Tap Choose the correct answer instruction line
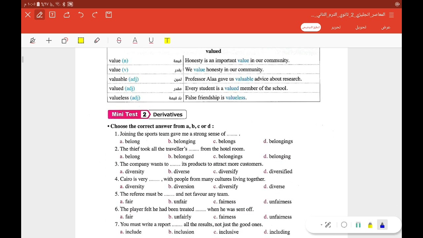This screenshot has height=238, width=423. point(162,126)
